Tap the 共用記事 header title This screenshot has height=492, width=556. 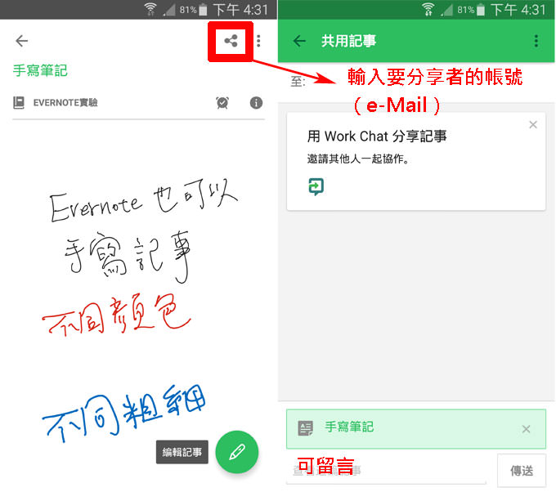(348, 41)
